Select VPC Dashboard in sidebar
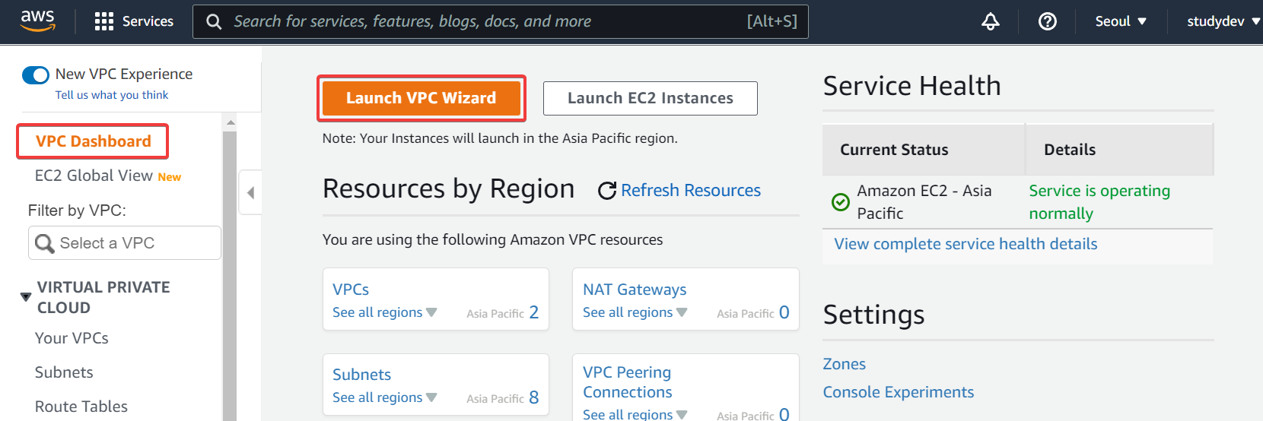This screenshot has width=1263, height=421. click(x=93, y=141)
